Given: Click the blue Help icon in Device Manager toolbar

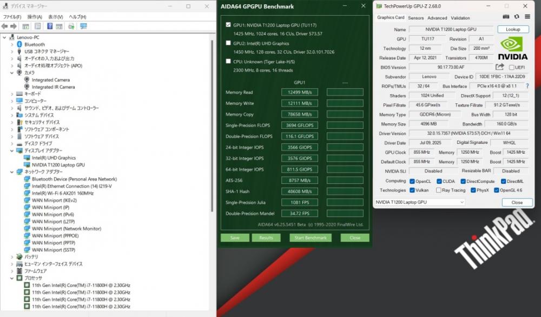Looking at the screenshot, I should point(50,26).
